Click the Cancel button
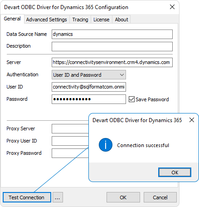The height and width of the screenshot is (207, 199). pyautogui.click(x=160, y=197)
